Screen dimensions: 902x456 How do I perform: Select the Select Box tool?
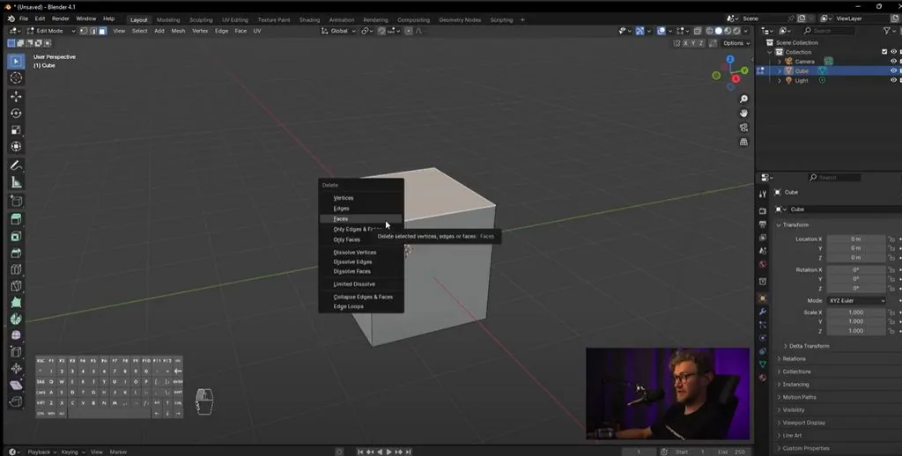[16, 61]
